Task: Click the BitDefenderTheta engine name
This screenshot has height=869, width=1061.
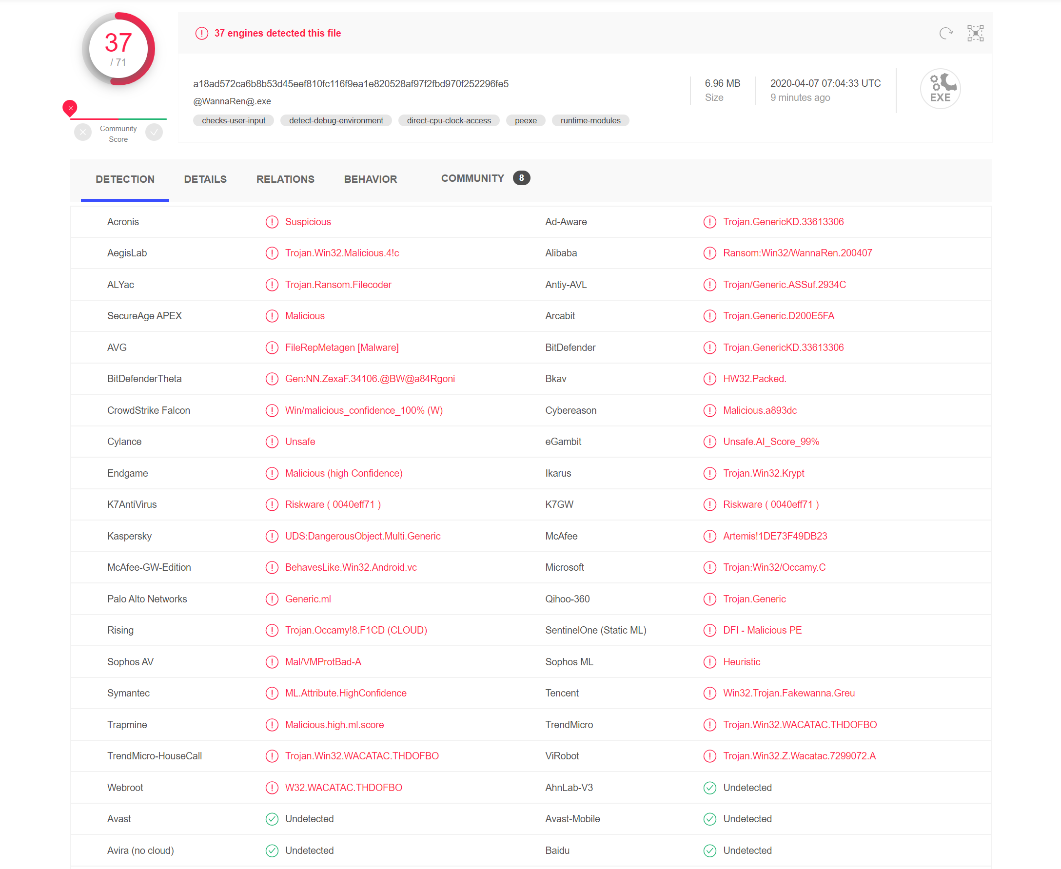Action: (144, 379)
